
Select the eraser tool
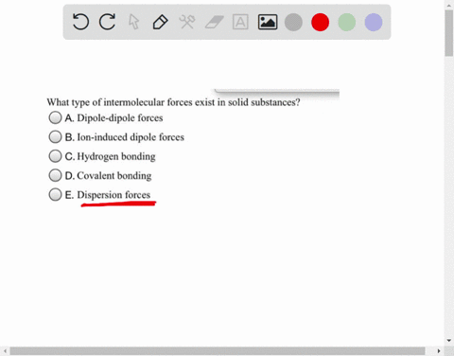pyautogui.click(x=214, y=22)
